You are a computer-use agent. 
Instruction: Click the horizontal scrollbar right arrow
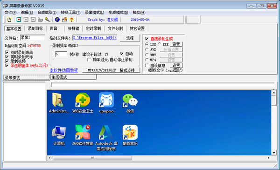[268, 158]
